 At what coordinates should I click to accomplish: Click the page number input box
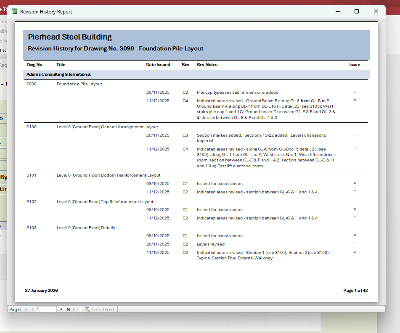46,309
